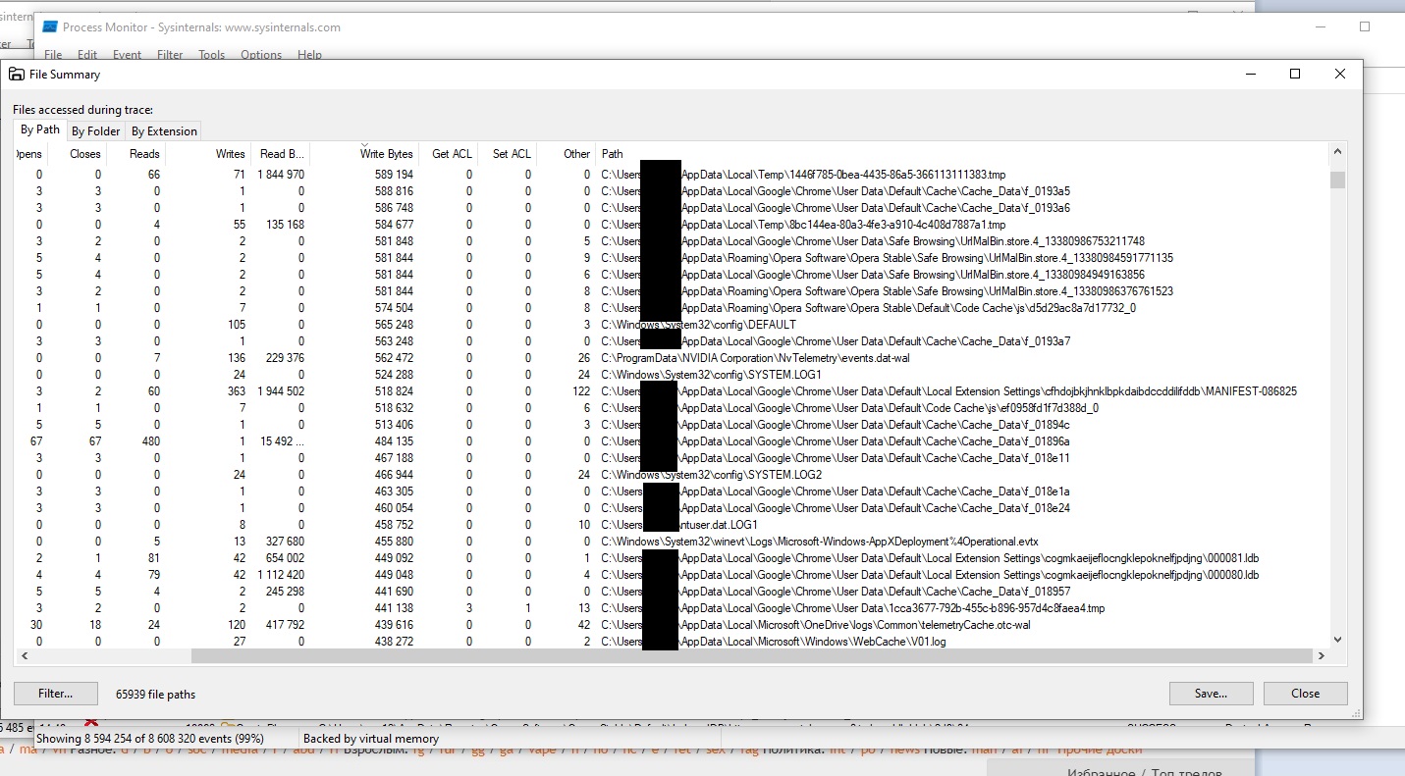Close the File Summary dialog with X
This screenshot has height=776, width=1405.
(1340, 75)
